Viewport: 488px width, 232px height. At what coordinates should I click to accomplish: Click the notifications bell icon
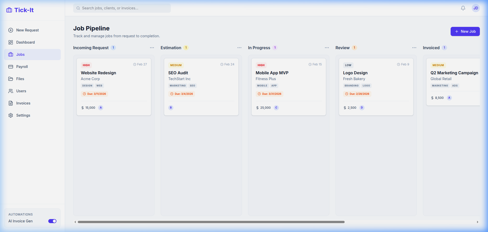pyautogui.click(x=463, y=8)
